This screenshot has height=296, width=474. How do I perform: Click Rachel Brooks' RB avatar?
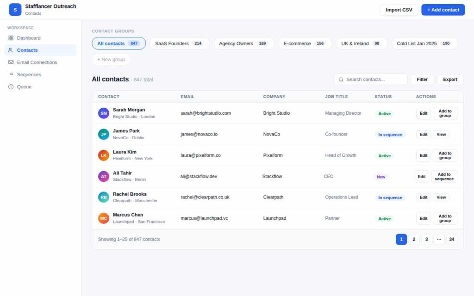(x=103, y=197)
